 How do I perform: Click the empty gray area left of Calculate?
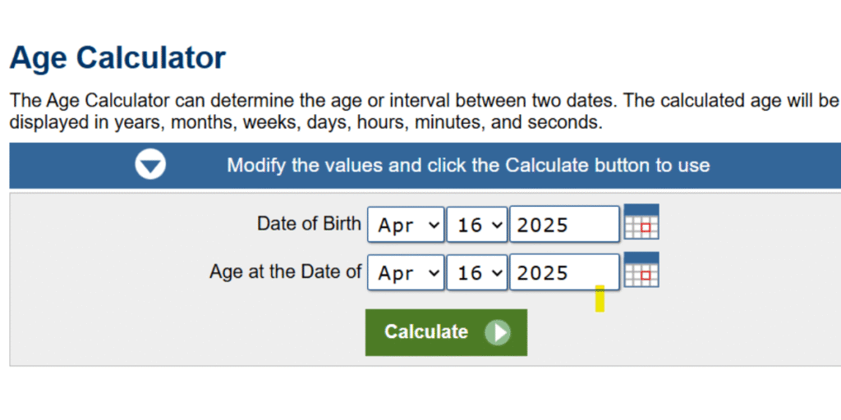189,332
